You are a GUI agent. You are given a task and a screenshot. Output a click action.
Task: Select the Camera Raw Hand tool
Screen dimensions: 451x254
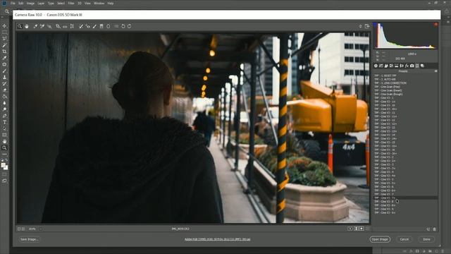(27, 26)
